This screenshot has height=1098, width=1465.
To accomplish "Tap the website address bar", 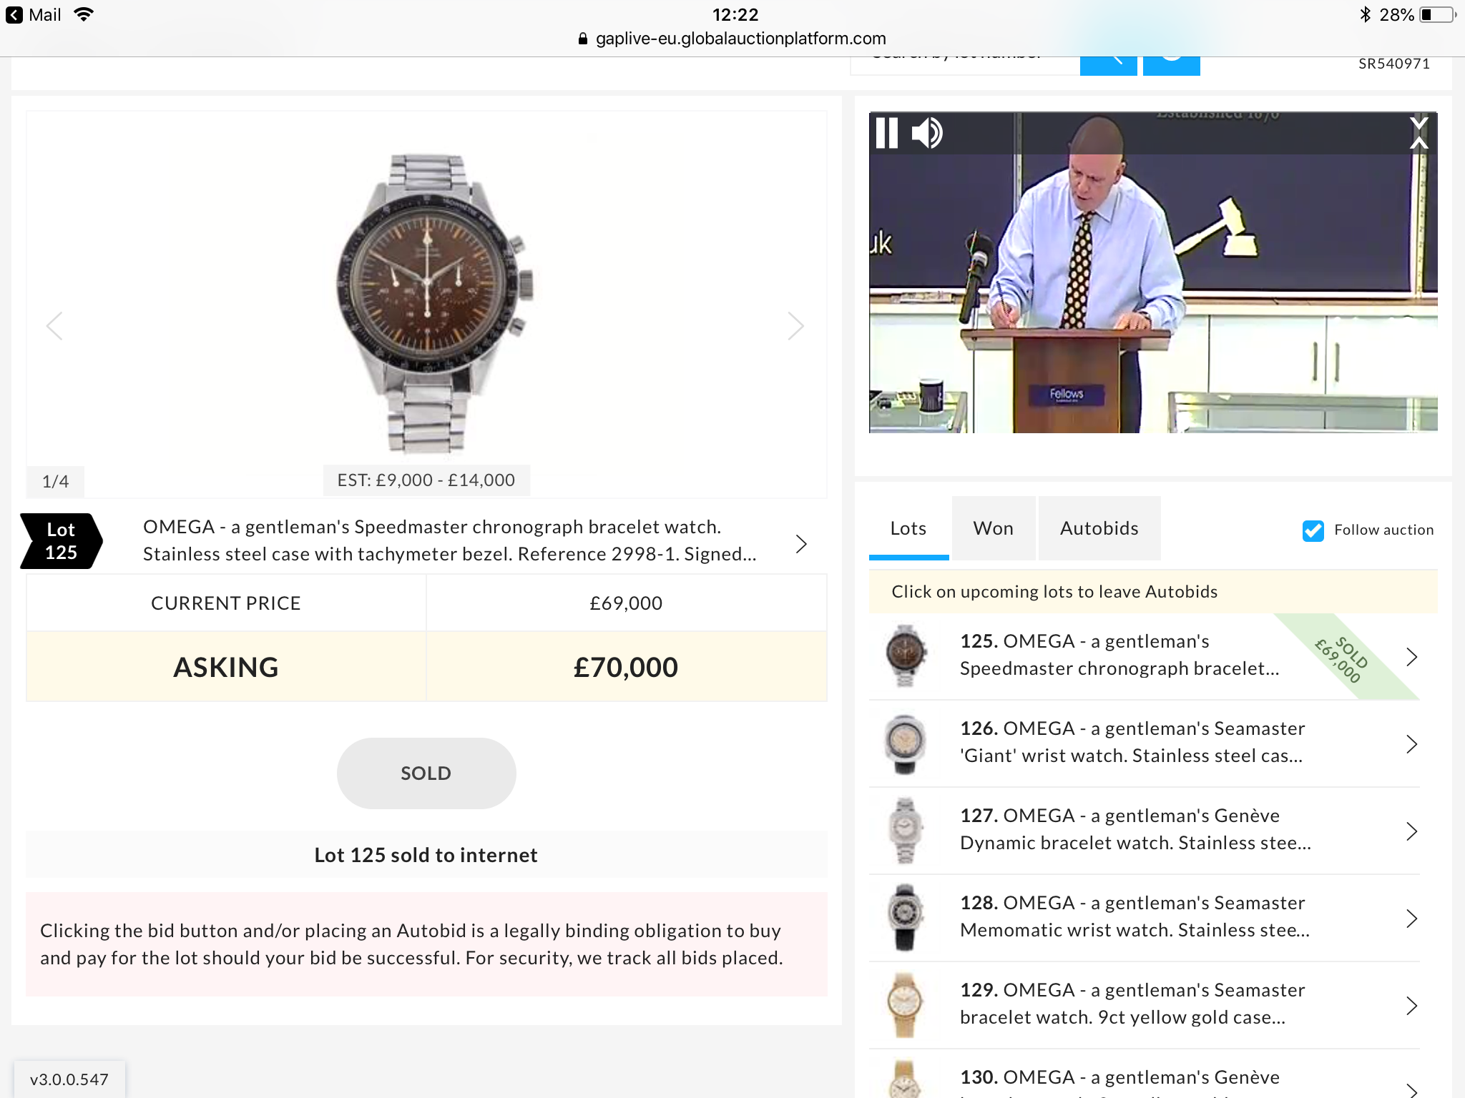I will coord(732,39).
